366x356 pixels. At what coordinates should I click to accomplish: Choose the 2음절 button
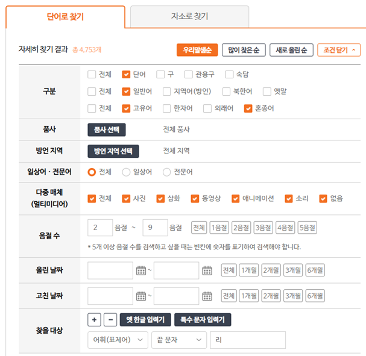(241, 228)
